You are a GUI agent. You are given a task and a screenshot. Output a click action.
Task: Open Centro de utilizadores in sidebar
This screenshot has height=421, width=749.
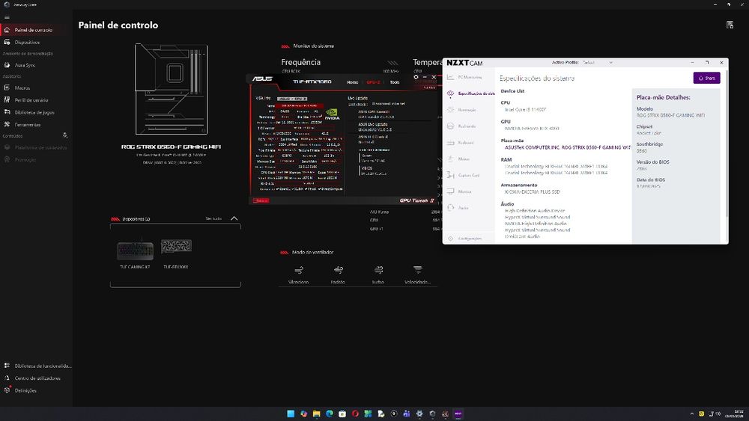[x=37, y=378]
